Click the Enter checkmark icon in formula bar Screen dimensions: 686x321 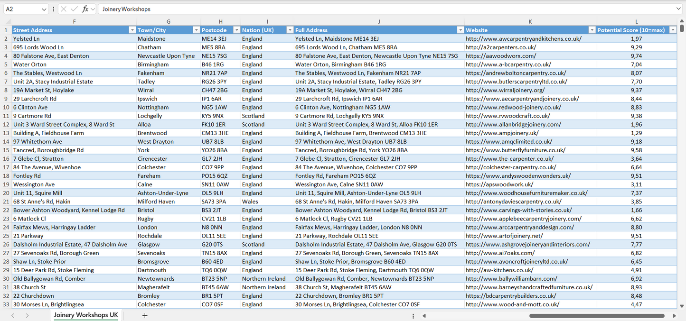74,9
